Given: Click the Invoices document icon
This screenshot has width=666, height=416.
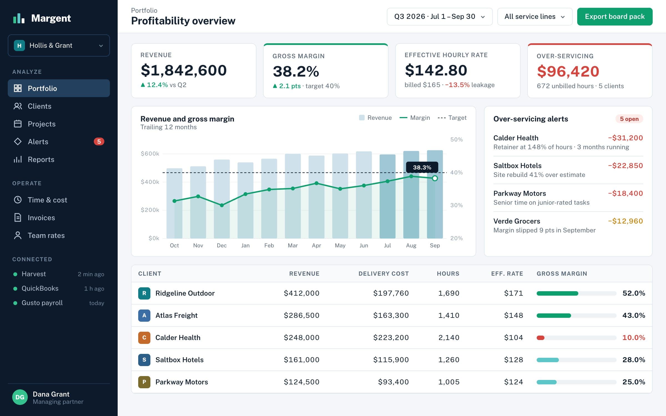Looking at the screenshot, I should 18,217.
